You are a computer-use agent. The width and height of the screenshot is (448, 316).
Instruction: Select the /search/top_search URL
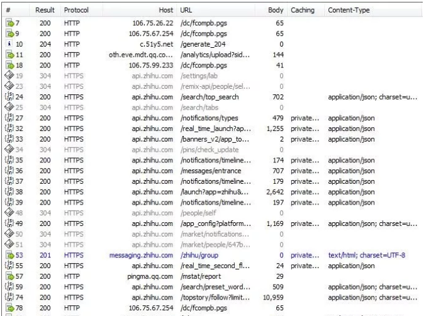(x=210, y=97)
